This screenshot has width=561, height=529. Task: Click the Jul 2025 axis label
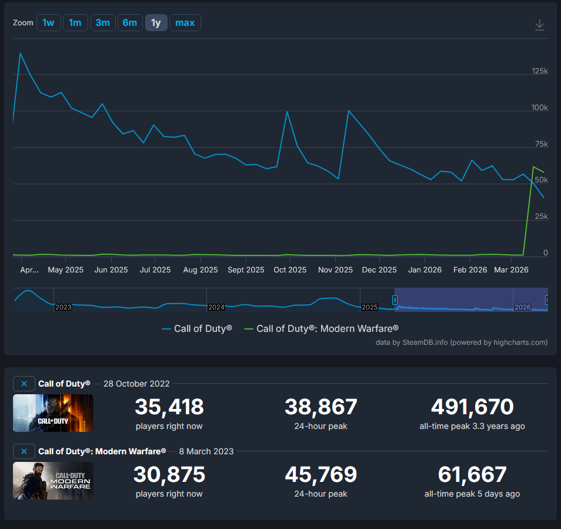pos(155,270)
